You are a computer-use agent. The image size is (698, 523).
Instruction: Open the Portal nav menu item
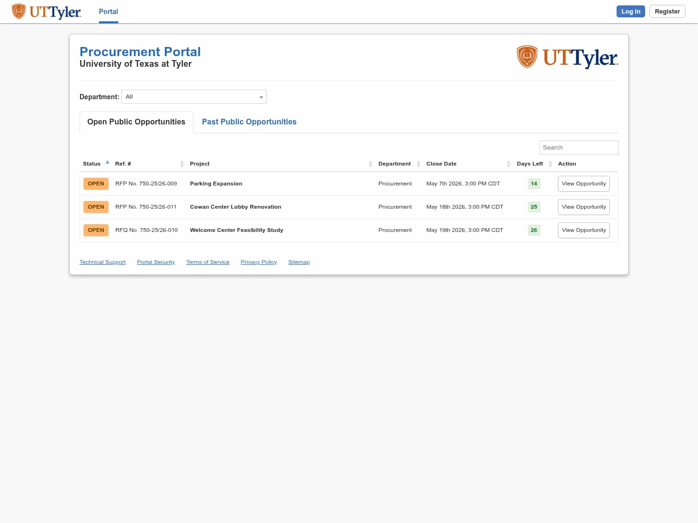[x=109, y=12]
